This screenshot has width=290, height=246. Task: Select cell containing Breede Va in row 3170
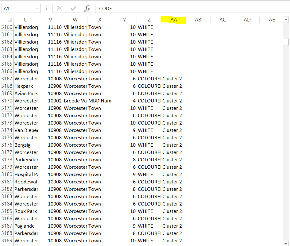point(75,101)
